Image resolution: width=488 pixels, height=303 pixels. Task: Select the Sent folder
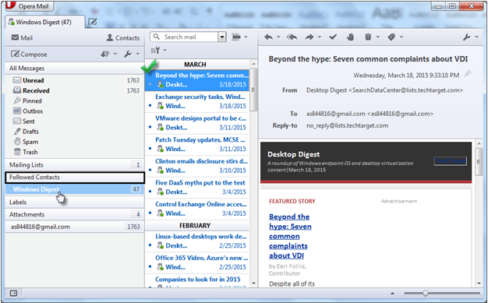75,122
